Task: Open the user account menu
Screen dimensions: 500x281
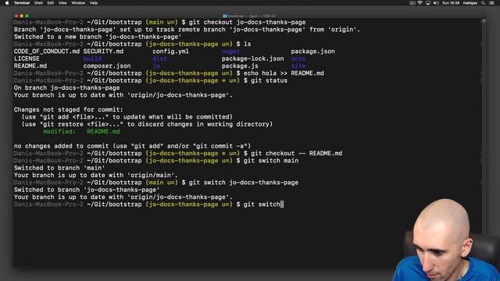Action: (x=470, y=3)
